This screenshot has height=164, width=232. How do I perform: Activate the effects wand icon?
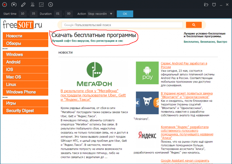pyautogui.click(x=32, y=5)
